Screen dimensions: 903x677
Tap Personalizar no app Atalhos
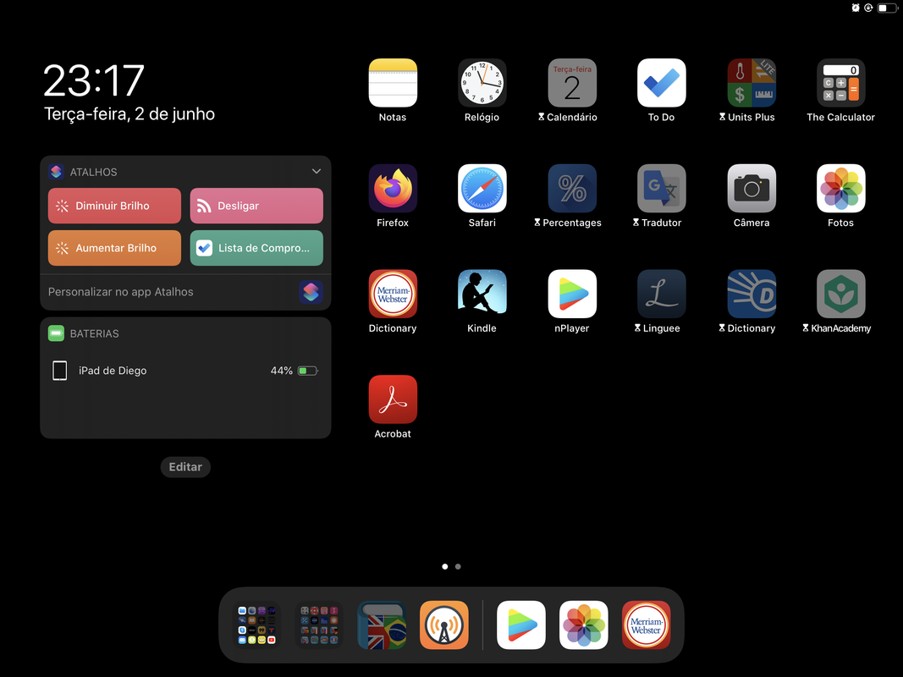pos(121,292)
